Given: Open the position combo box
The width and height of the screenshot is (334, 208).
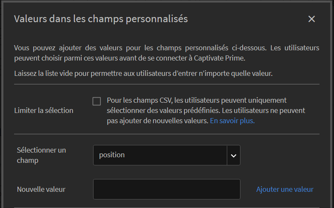Looking at the screenshot, I should pyautogui.click(x=160, y=155).
